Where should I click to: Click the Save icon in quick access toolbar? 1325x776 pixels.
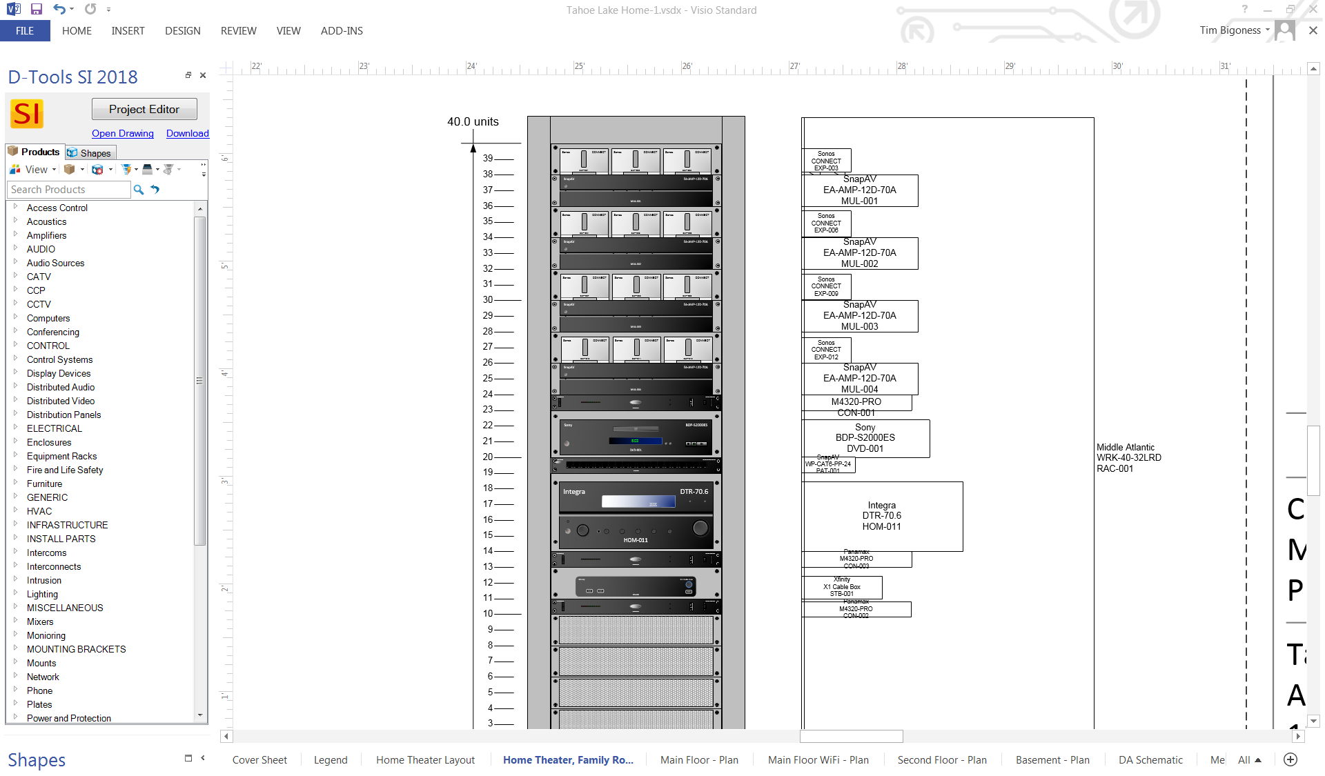click(x=37, y=9)
